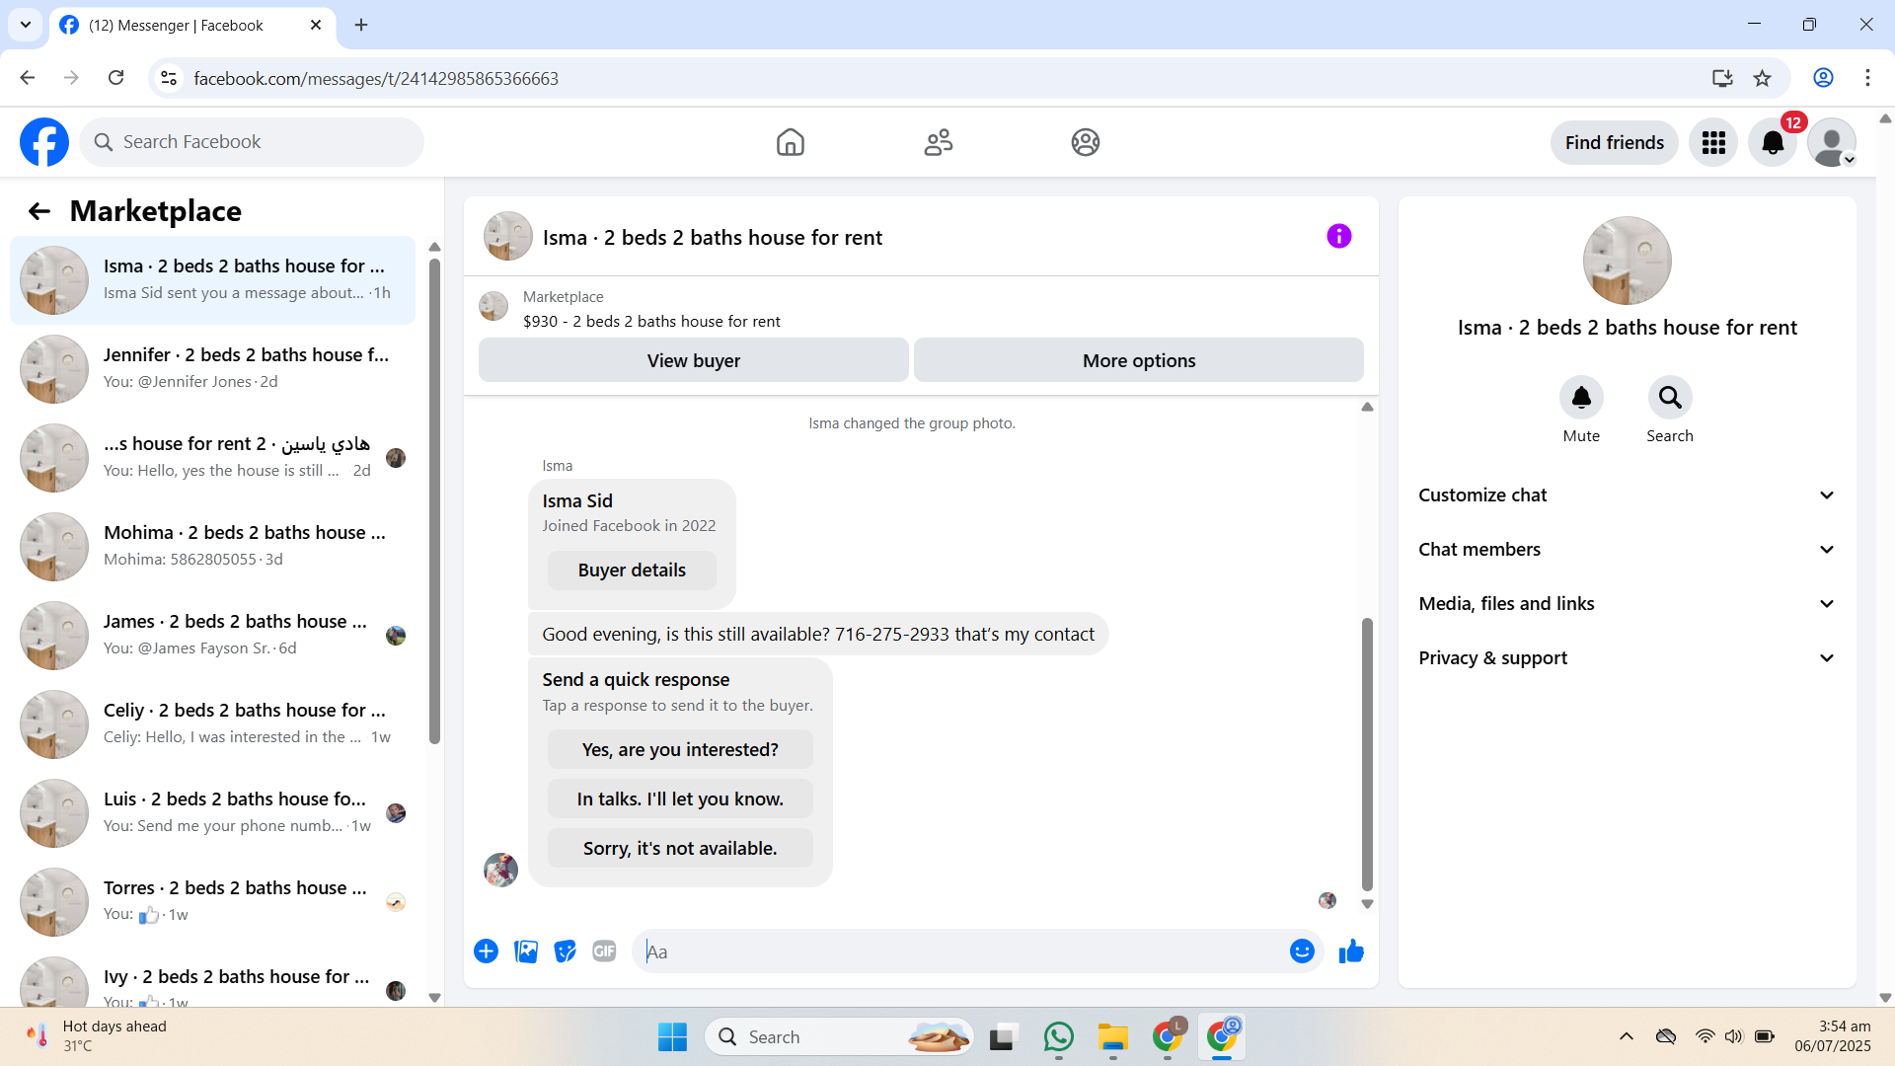
Task: Click the GIF picker icon
Action: [604, 951]
